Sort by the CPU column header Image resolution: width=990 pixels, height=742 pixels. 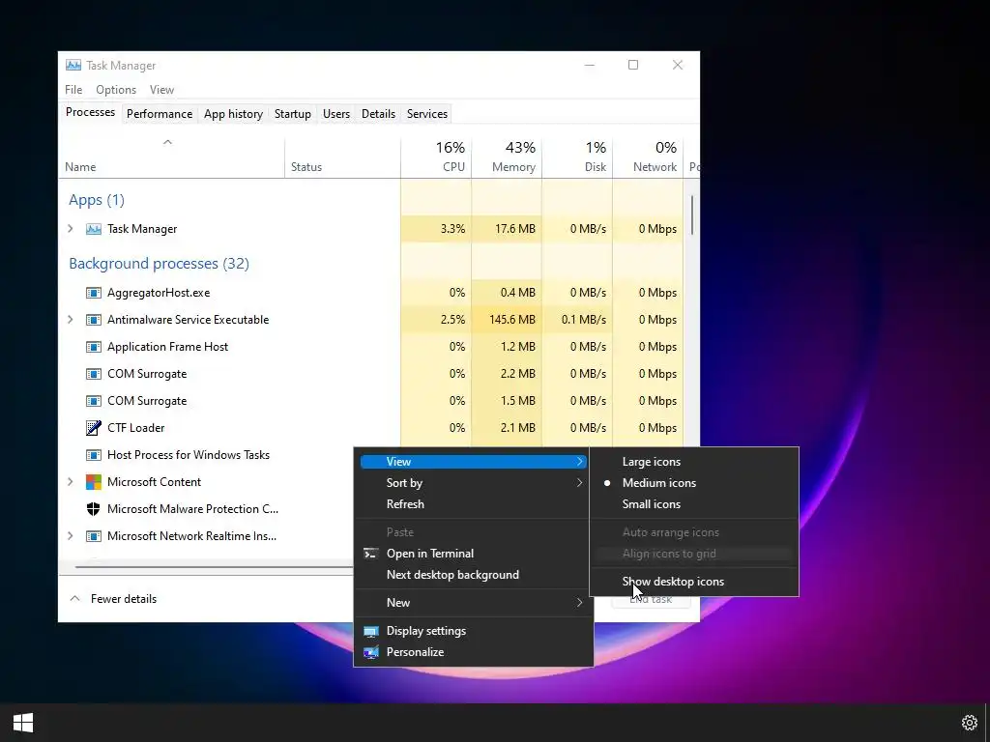point(436,157)
